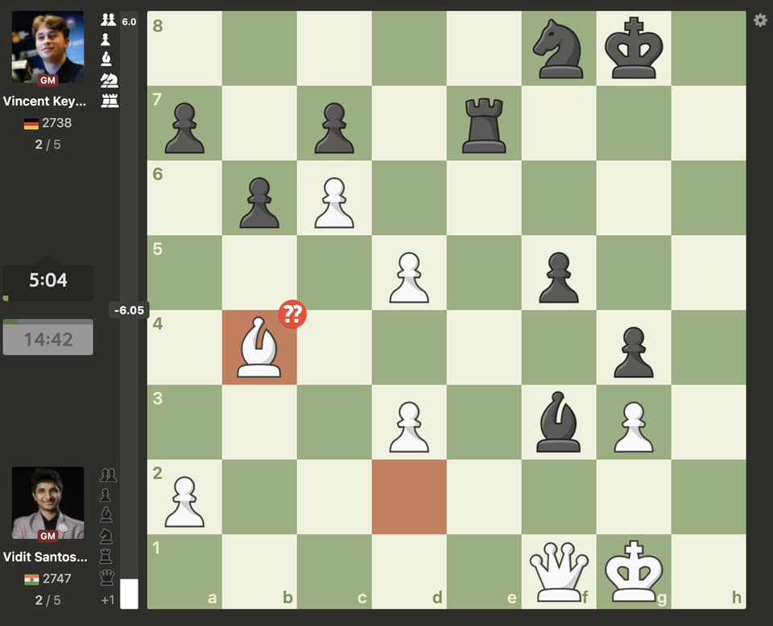The image size is (773, 626).
Task: Click the 14:42 clock for White
Action: [48, 339]
